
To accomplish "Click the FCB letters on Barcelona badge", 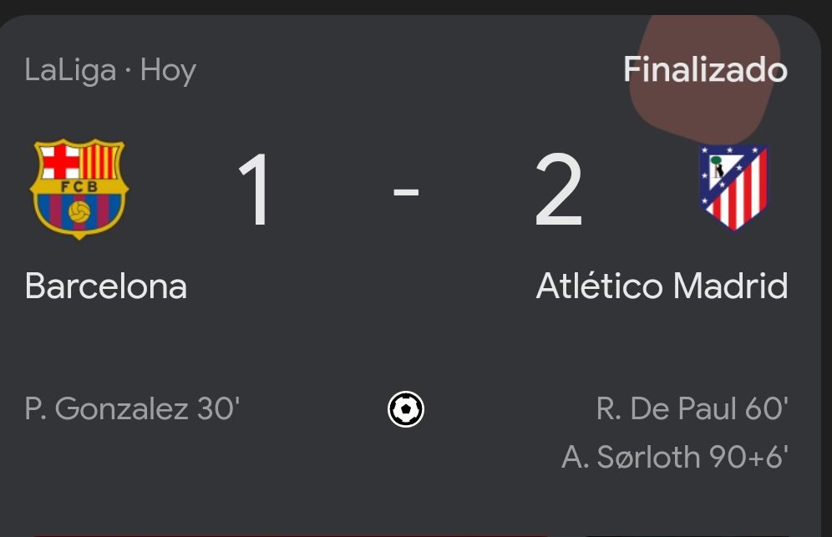I will coord(79,187).
